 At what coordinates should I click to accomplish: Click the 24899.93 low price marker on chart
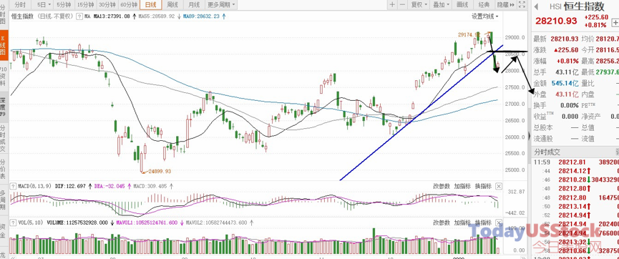(159, 171)
